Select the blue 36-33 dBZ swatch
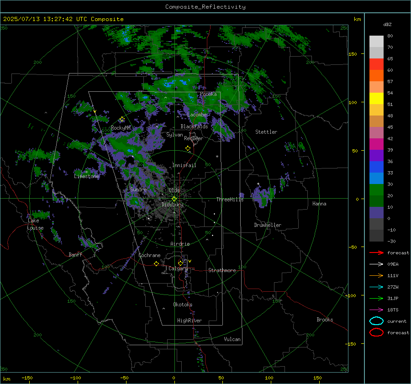This screenshot has height=384, width=411. click(376, 167)
